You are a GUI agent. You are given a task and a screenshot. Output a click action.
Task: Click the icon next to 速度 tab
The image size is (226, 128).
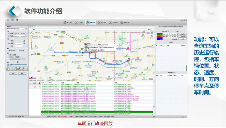39,87
